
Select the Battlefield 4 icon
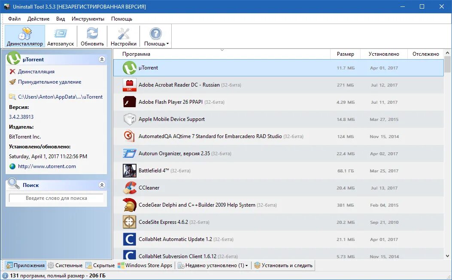pyautogui.click(x=130, y=171)
